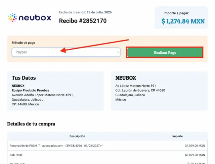
Task: Click the Método de pago label
Action: 23,42
